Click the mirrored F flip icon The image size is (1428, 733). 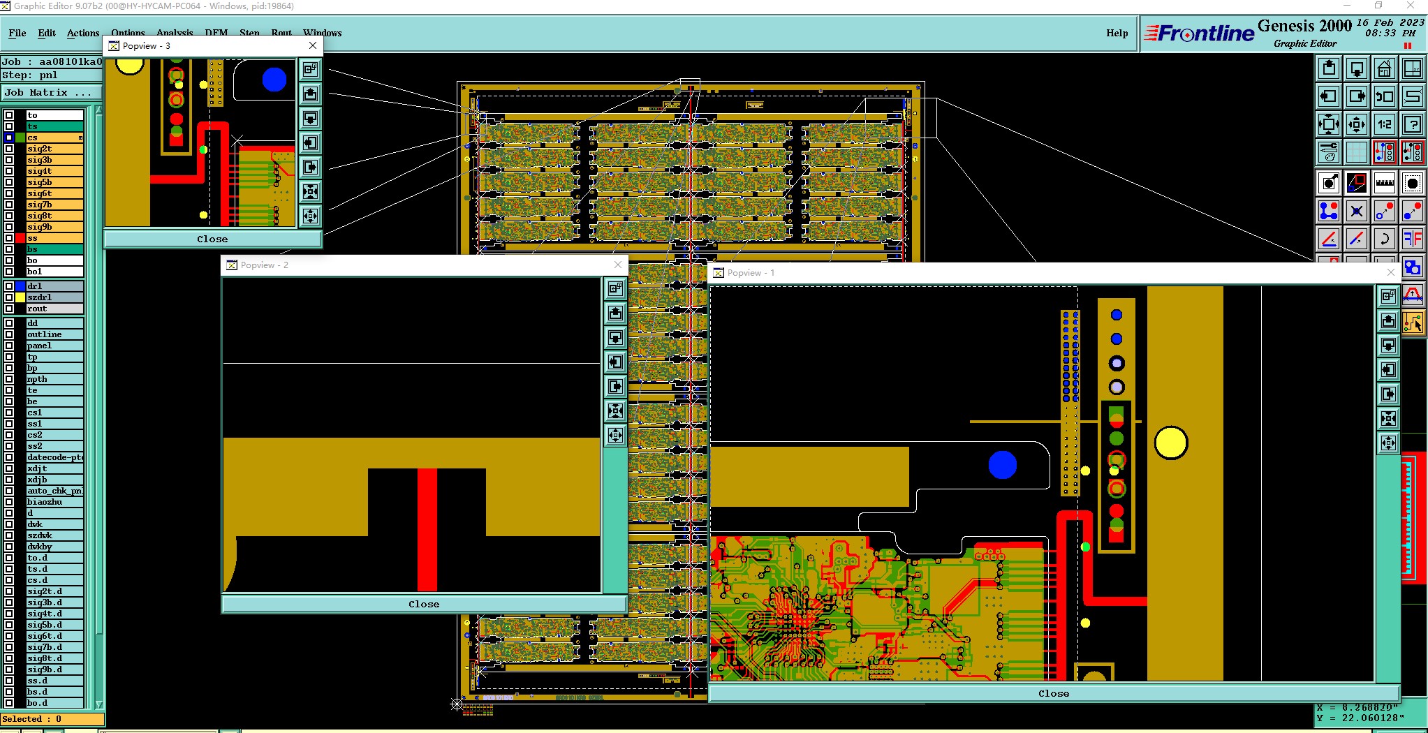(1413, 239)
